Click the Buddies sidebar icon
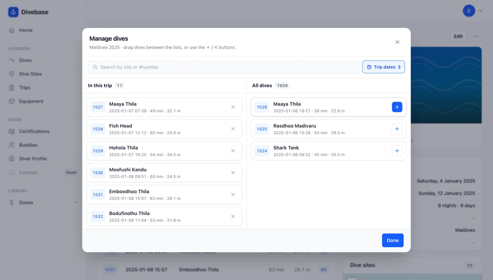493x280 pixels. tap(12, 145)
